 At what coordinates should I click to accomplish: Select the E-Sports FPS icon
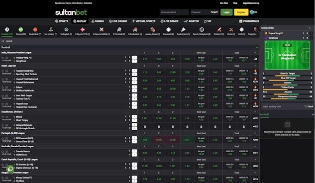click(x=83, y=30)
